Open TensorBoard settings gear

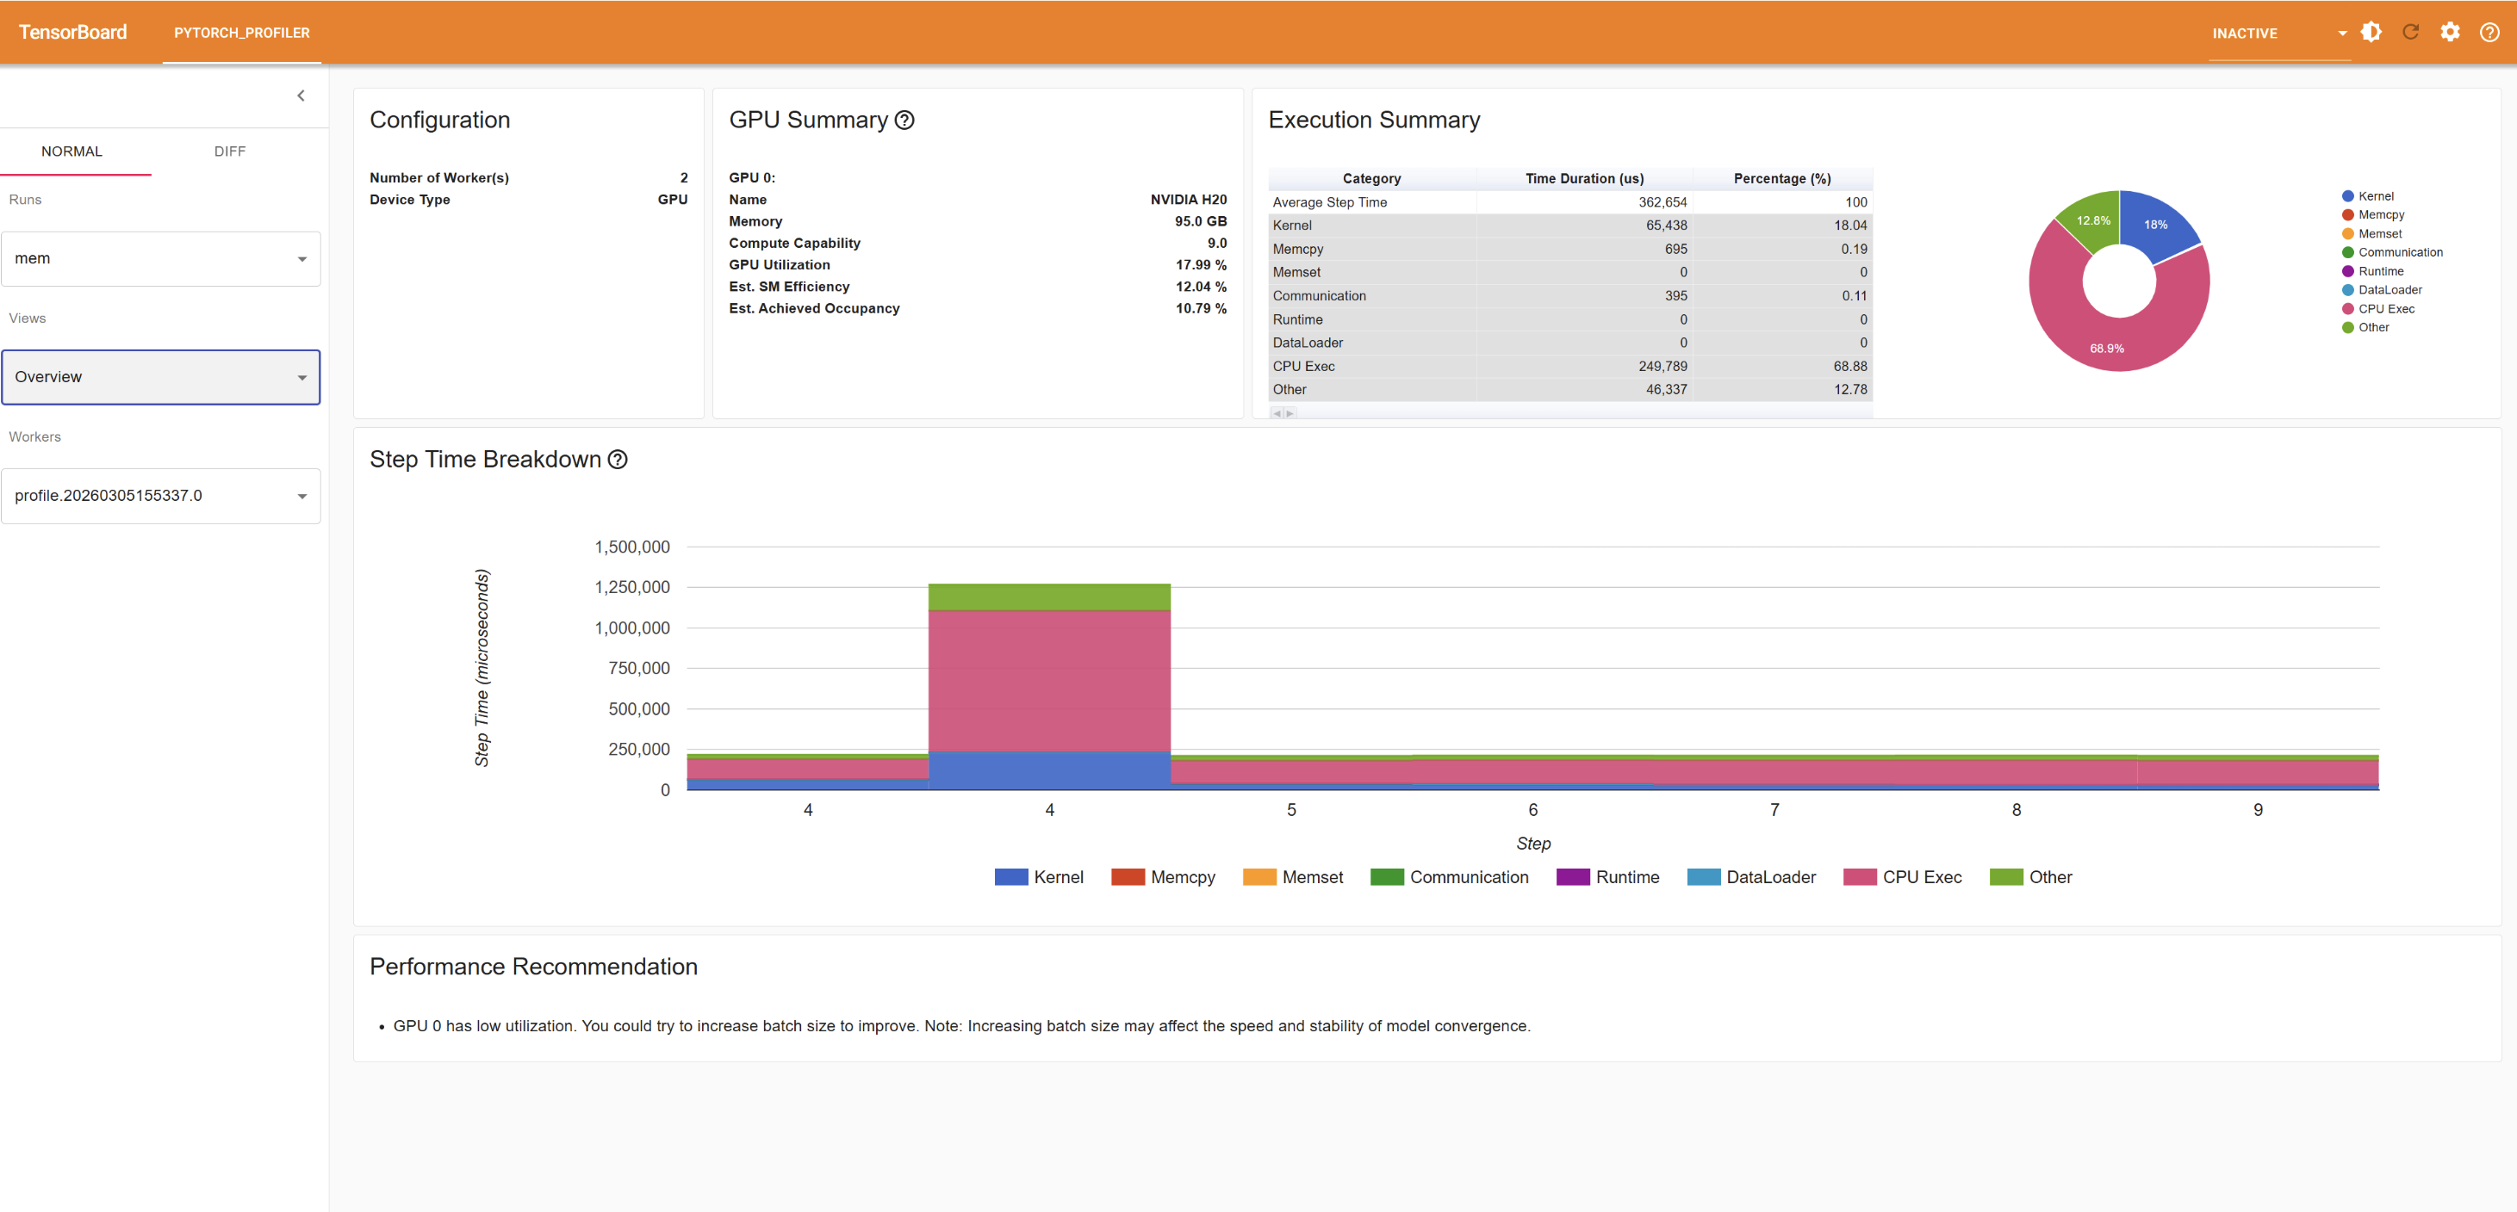2449,32
